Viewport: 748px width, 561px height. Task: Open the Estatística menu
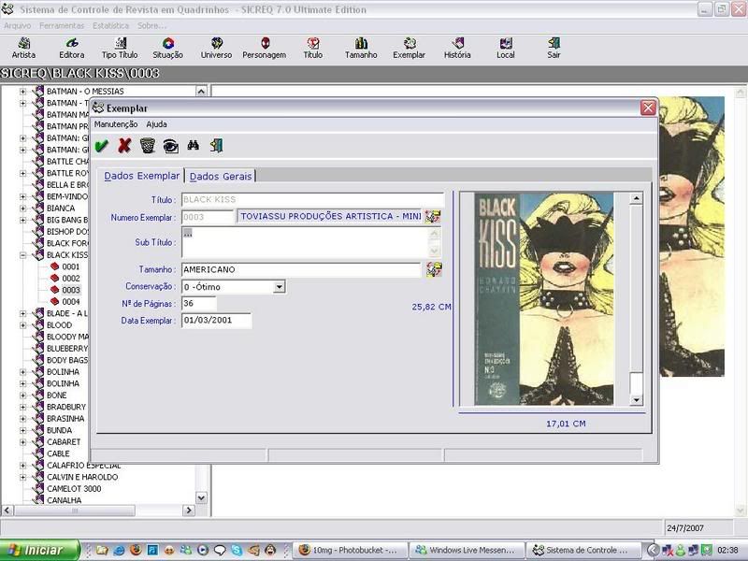click(x=110, y=26)
